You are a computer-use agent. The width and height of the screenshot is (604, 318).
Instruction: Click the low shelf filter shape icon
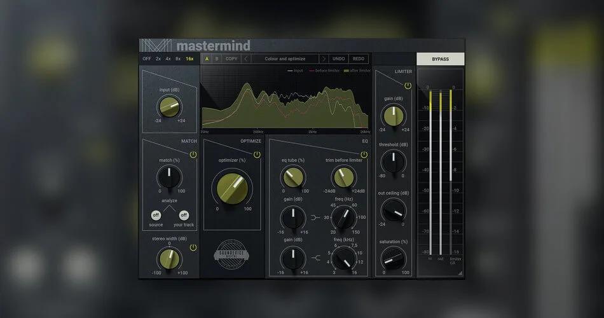[x=315, y=218]
